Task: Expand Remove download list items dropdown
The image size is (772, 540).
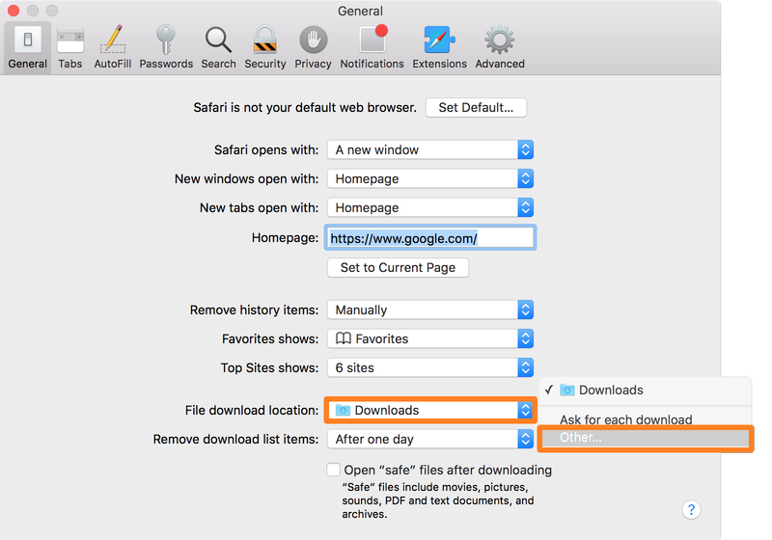Action: (x=430, y=439)
